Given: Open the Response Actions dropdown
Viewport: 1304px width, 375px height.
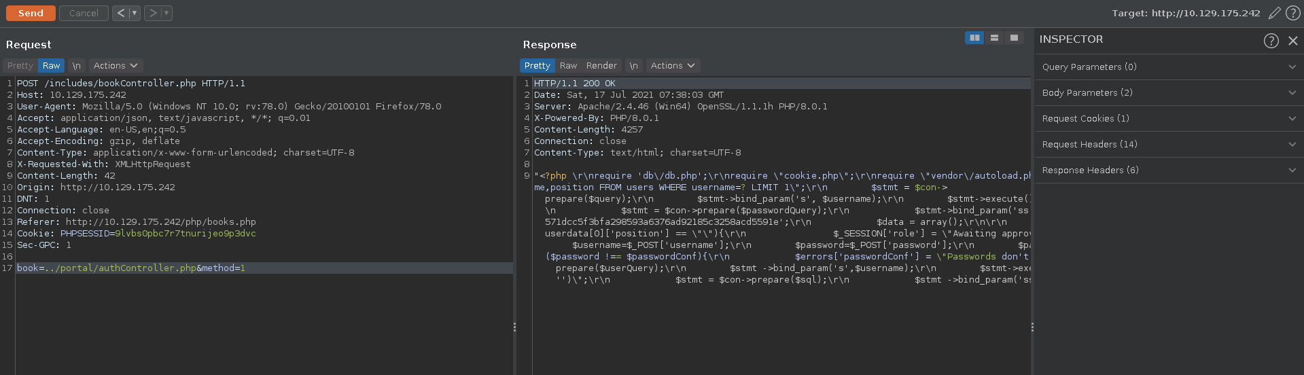Looking at the screenshot, I should tap(672, 66).
